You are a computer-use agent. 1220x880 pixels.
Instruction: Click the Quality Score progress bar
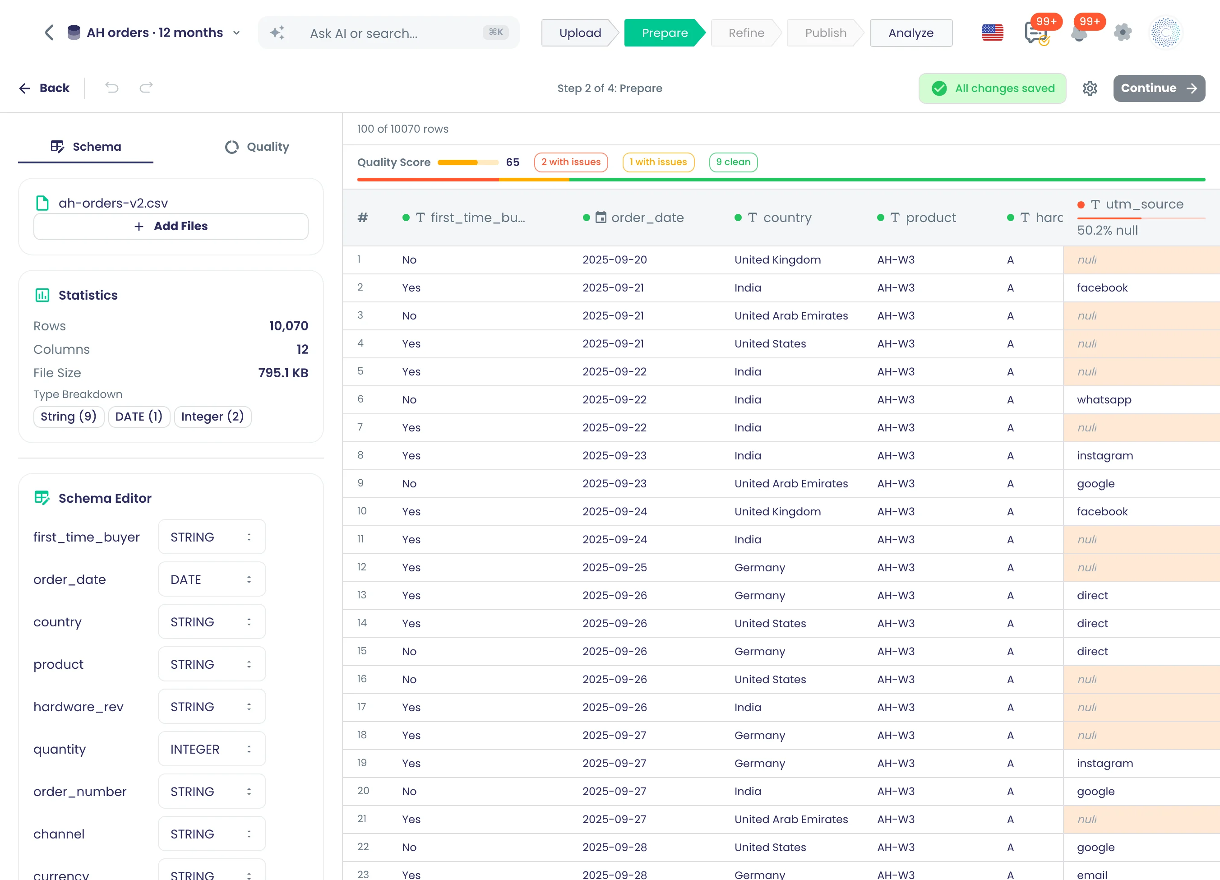(x=468, y=162)
